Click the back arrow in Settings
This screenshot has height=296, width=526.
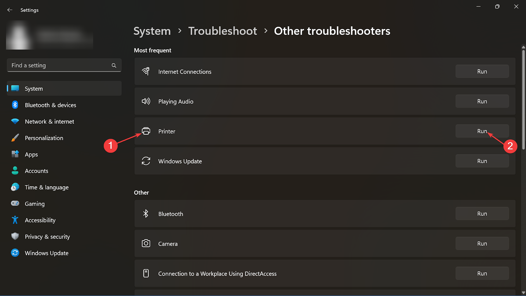point(10,10)
